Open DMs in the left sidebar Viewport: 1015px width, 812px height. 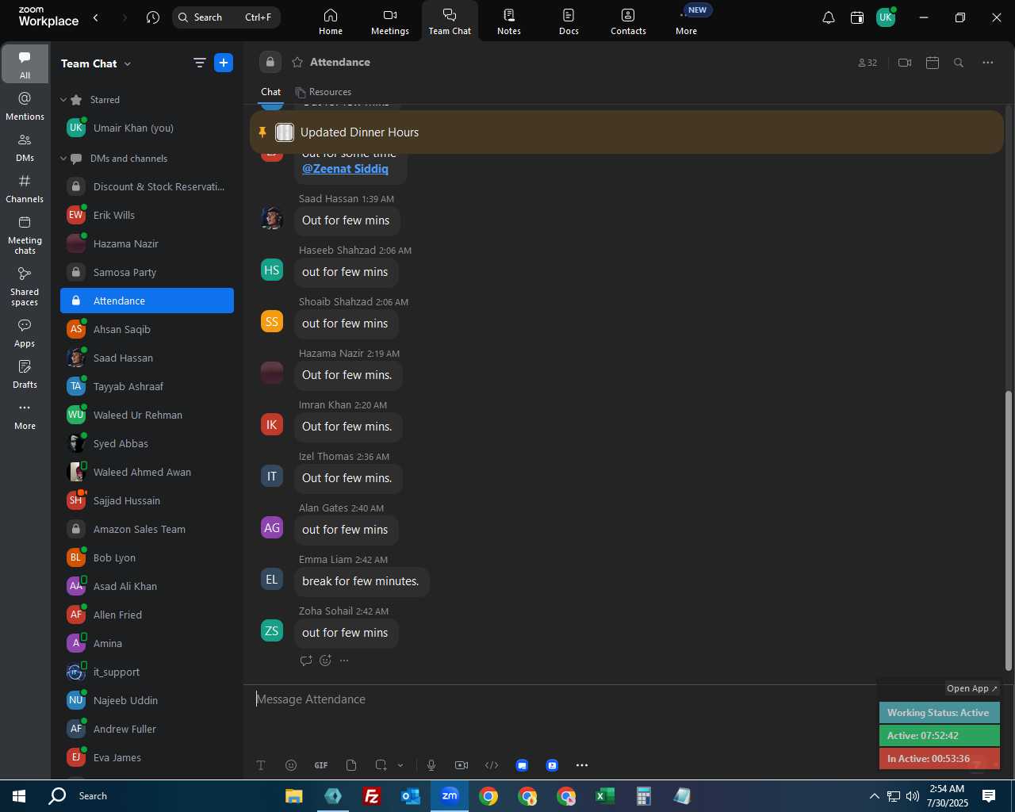tap(25, 147)
